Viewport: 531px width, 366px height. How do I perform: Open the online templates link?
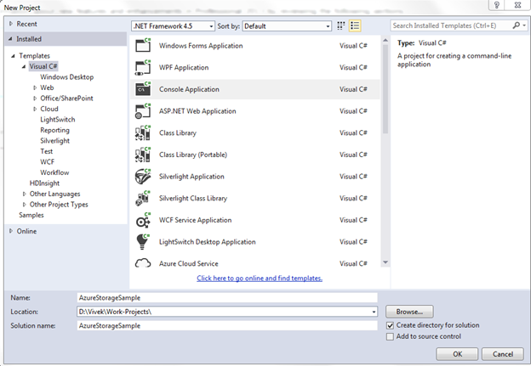[260, 279]
